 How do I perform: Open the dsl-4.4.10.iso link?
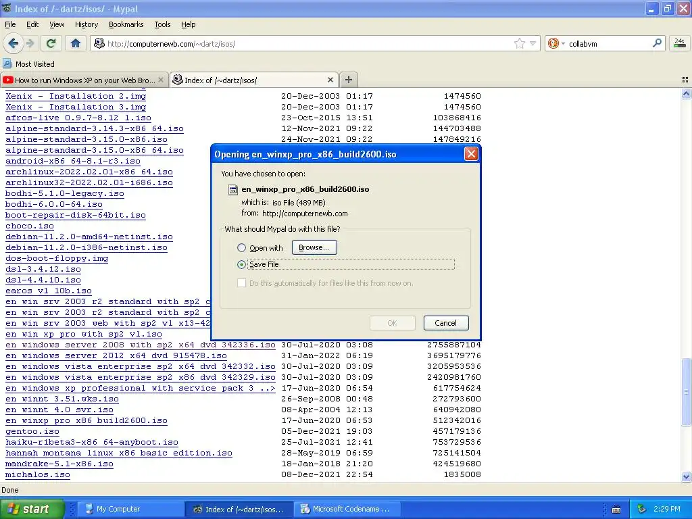click(43, 280)
